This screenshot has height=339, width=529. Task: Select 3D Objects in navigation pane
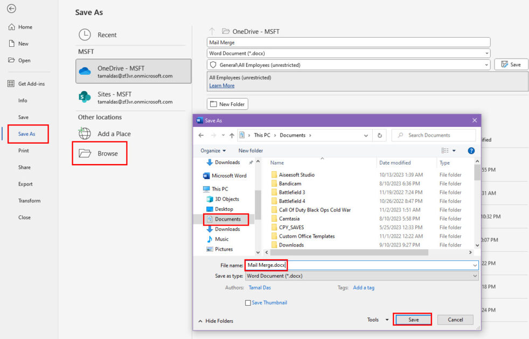[x=222, y=199]
